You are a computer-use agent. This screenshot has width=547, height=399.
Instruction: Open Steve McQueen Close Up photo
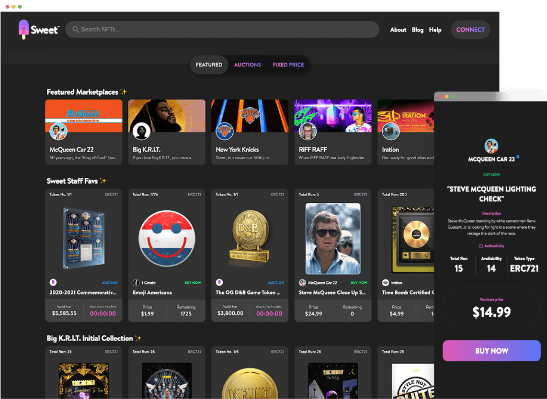[x=333, y=239]
